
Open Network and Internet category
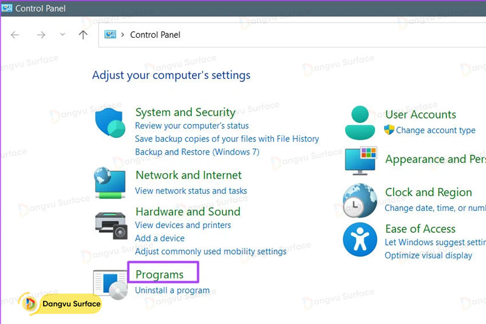188,175
